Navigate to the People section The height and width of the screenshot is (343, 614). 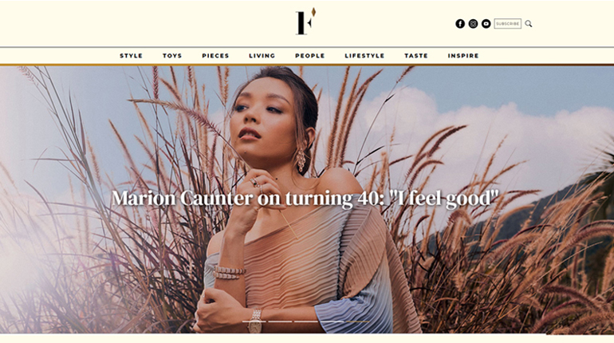click(309, 56)
